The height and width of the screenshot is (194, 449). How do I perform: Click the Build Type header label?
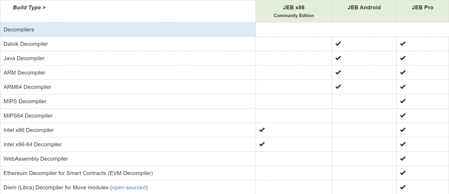pyautogui.click(x=29, y=7)
